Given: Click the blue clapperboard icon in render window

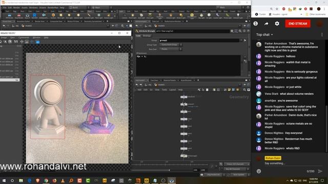Looking at the screenshot, I should pos(37,42).
